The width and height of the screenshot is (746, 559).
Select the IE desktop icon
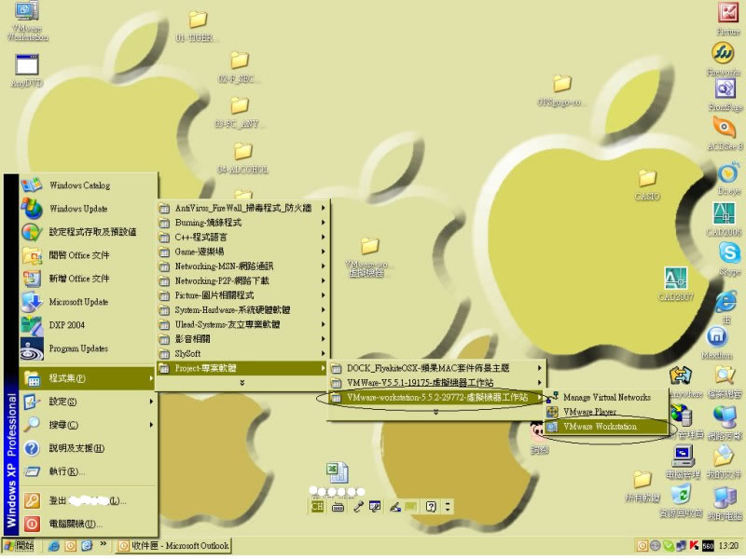coord(726,307)
